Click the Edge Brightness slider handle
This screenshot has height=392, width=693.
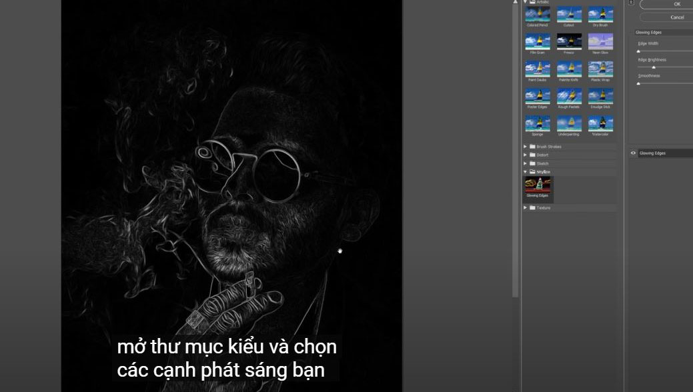click(654, 67)
